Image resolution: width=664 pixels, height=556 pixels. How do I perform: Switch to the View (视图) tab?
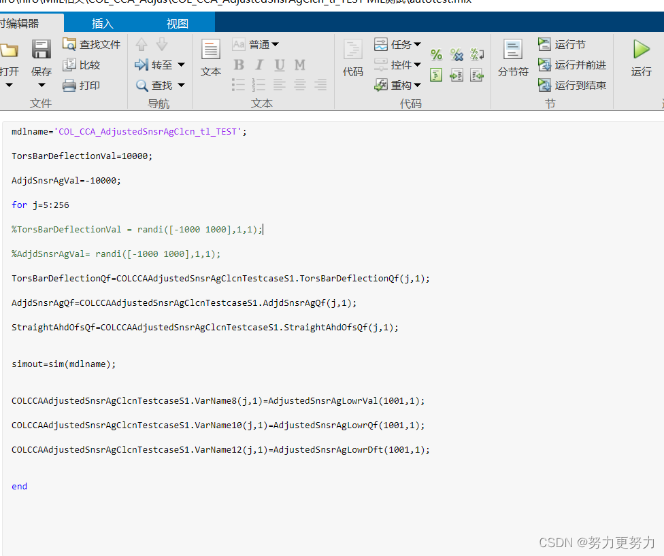coord(177,23)
